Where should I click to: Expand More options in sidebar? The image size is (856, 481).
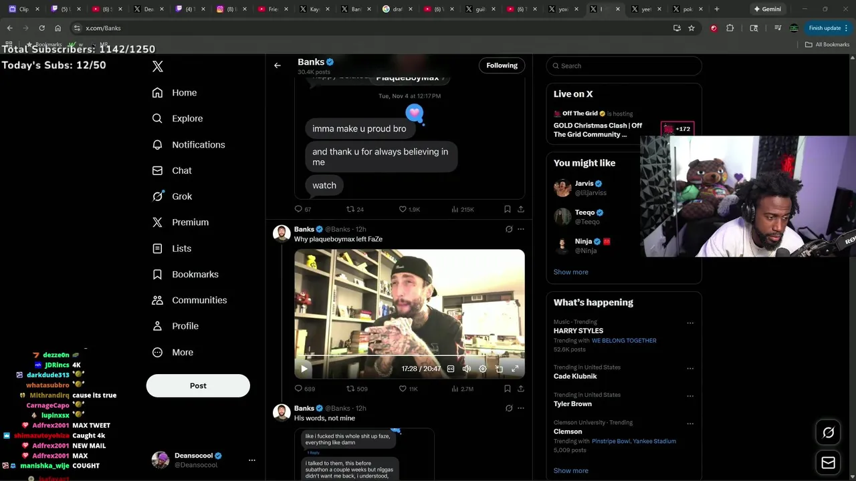173,352
